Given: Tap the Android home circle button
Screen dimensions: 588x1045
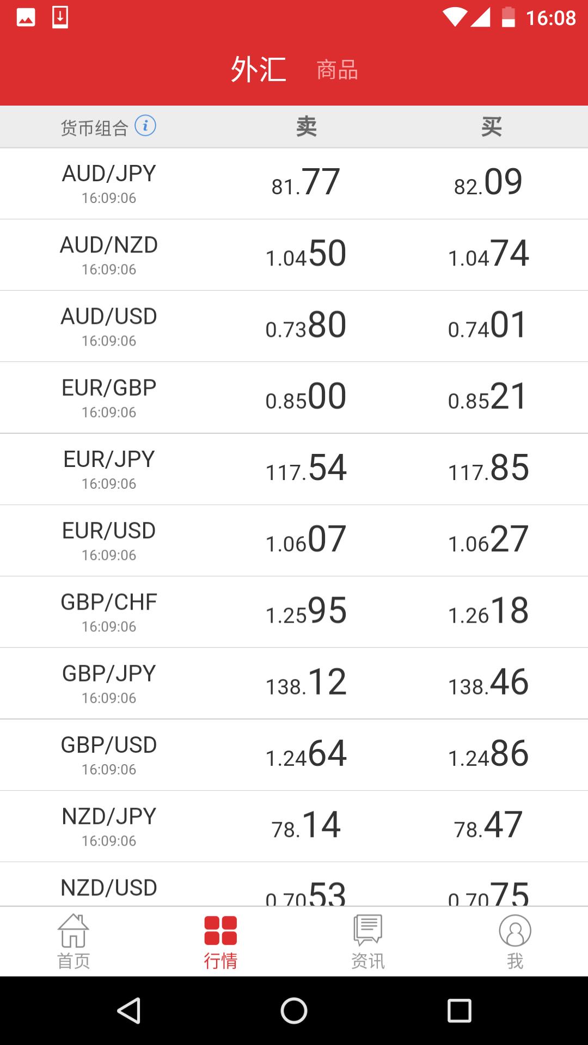Looking at the screenshot, I should click(x=294, y=1011).
